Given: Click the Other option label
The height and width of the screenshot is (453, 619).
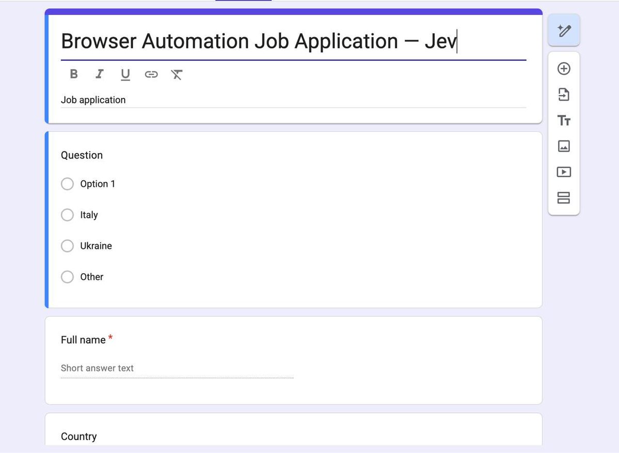Looking at the screenshot, I should point(92,277).
